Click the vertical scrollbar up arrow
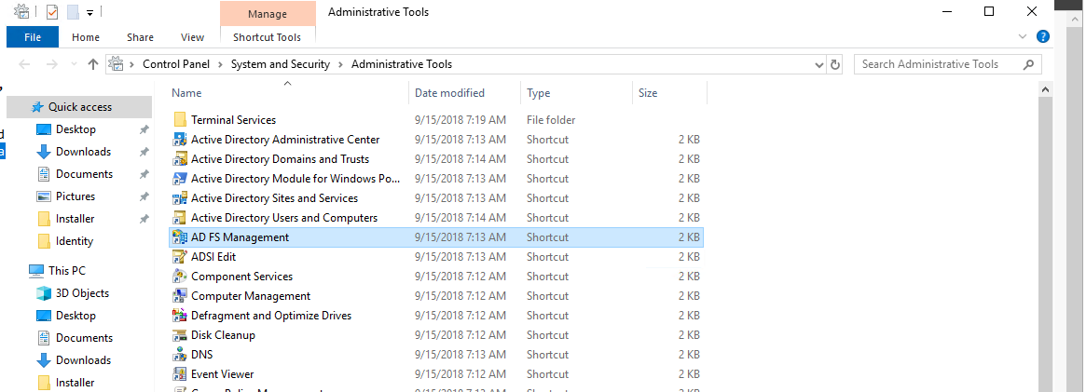Viewport: 1086px width, 392px height. coord(1046,90)
